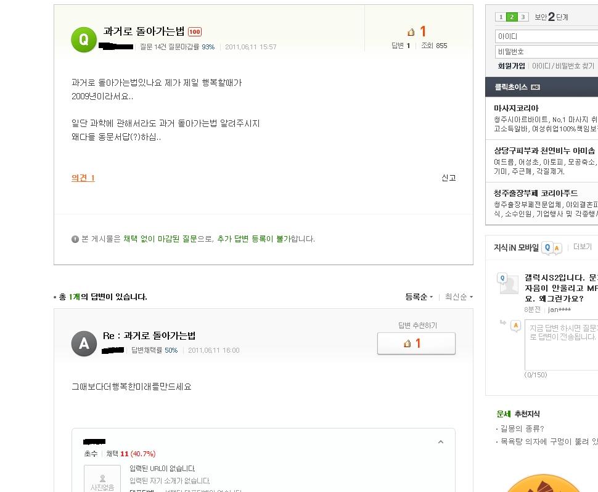This screenshot has width=598, height=492.
Task: Click the AD badge next to 클릭초이스
Action: click(x=536, y=88)
